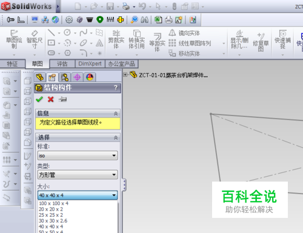The height and width of the screenshot is (233, 303).
Task: Click the 等距实体 offset entities tool
Action: pyautogui.click(x=157, y=42)
